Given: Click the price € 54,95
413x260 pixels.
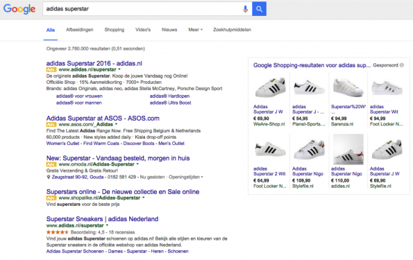Looking at the screenshot, I should pos(300,119).
